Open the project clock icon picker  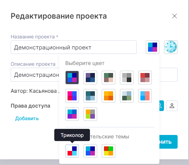pyautogui.click(x=171, y=47)
